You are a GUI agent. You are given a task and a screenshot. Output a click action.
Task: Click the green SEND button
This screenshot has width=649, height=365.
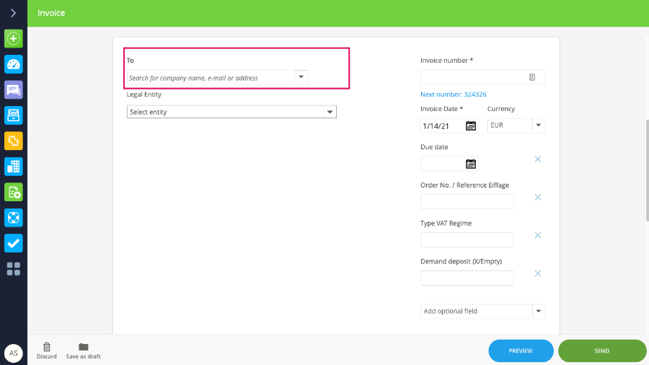click(602, 351)
